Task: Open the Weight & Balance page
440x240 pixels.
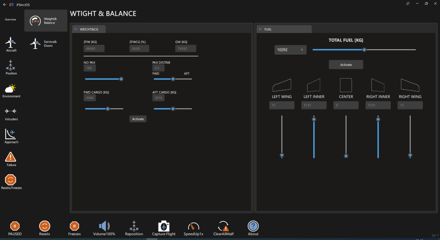Action: [46, 21]
